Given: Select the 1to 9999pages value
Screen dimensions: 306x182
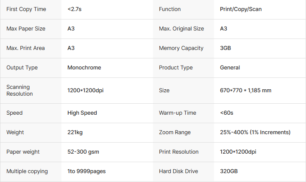Looking at the screenshot, I should click(86, 171).
